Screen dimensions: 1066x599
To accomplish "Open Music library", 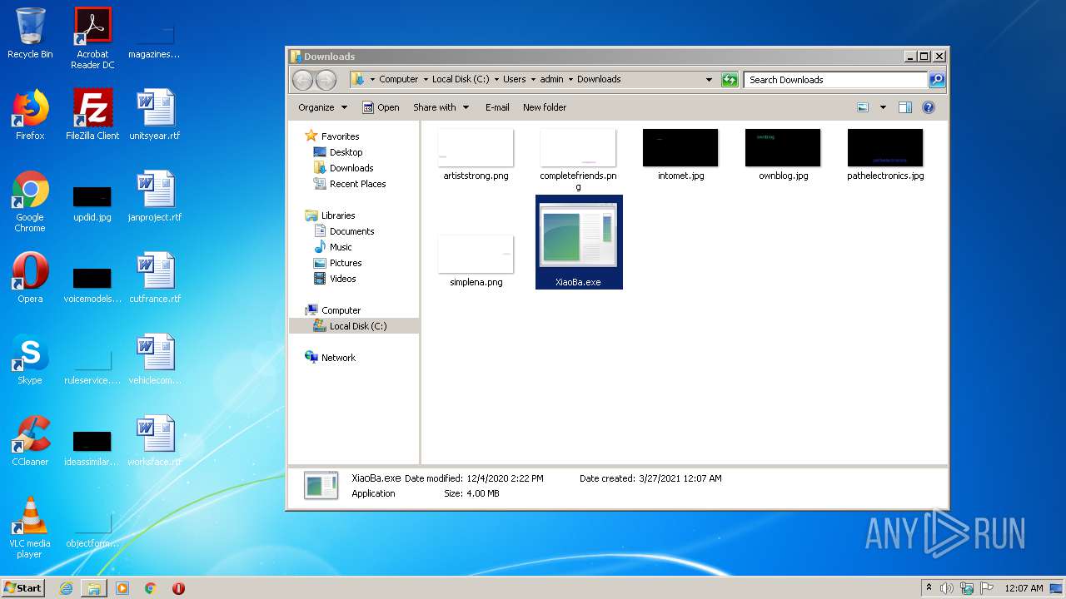I will coord(333,247).
